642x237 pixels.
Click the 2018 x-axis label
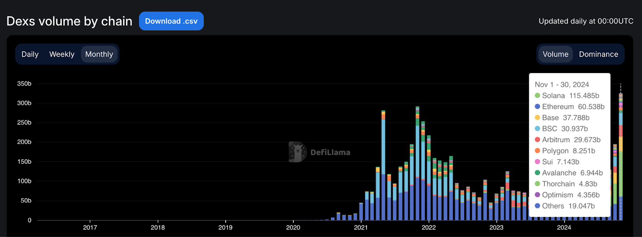158,227
